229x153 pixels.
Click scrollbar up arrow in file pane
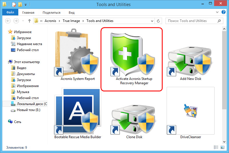pyautogui.click(x=224, y=29)
